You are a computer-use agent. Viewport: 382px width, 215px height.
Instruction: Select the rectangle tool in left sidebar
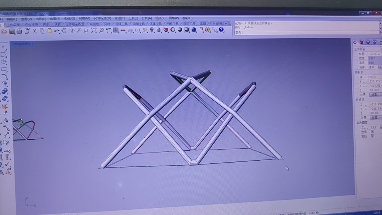[4, 69]
